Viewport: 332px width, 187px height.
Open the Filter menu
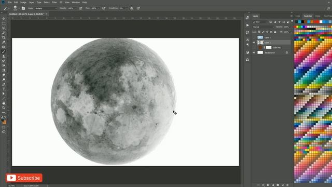click(x=54, y=2)
